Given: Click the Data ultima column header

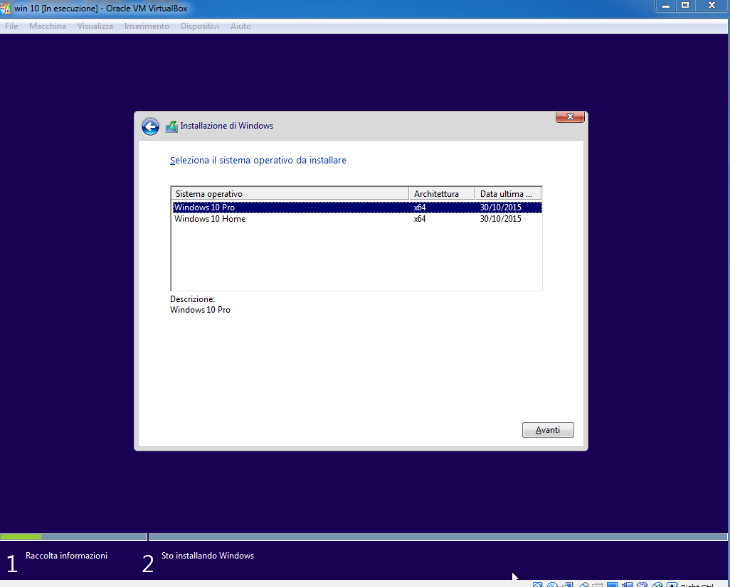Looking at the screenshot, I should coord(508,193).
